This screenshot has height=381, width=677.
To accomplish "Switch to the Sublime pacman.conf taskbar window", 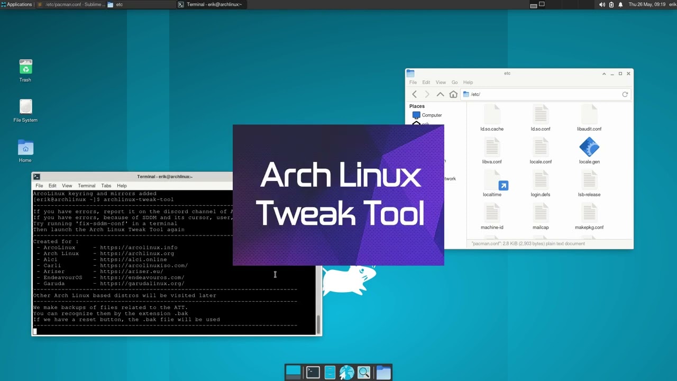I will pyautogui.click(x=71, y=4).
